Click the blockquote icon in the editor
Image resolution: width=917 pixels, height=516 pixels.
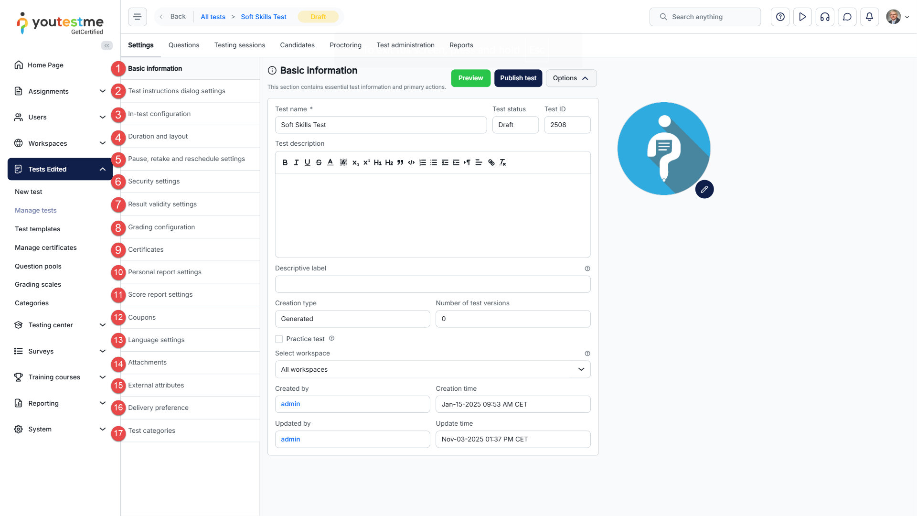pos(400,162)
